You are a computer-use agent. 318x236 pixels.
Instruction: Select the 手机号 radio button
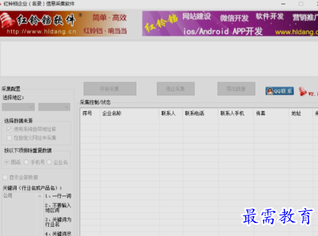click(26, 162)
